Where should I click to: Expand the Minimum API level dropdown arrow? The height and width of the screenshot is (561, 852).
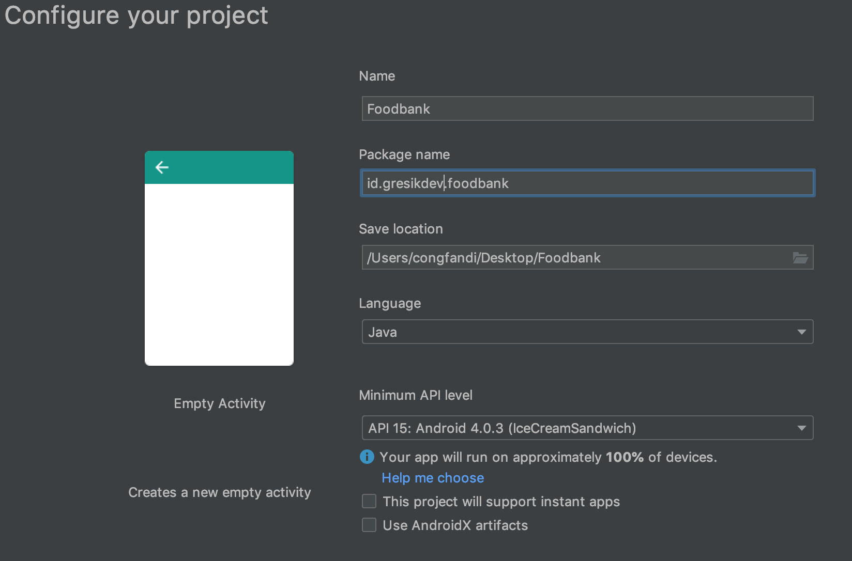pyautogui.click(x=801, y=428)
